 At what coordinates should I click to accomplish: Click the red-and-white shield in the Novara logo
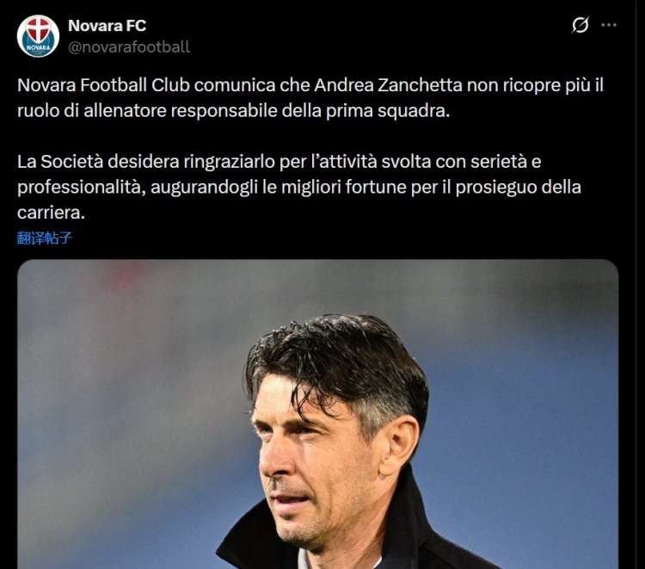point(38,29)
